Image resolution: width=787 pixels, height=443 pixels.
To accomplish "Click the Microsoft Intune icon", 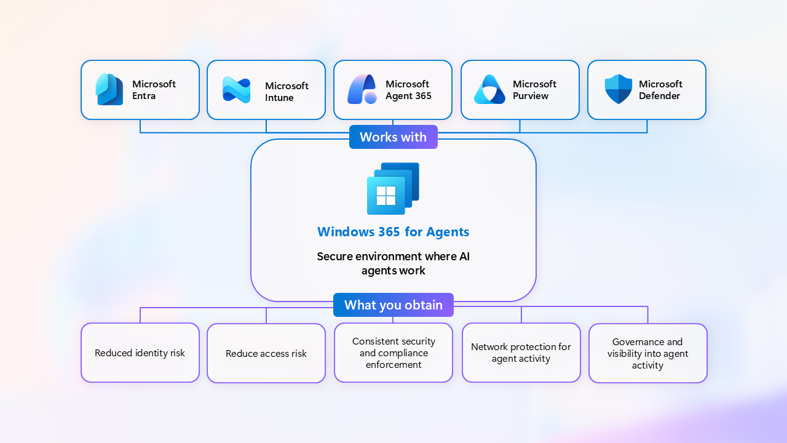I will (x=236, y=90).
